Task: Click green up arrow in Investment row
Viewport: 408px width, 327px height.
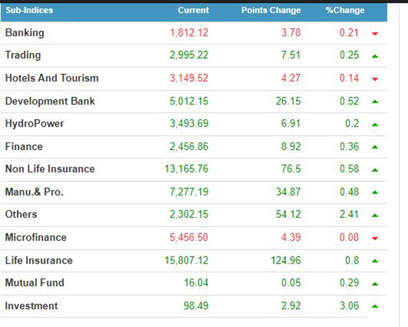Action: [x=375, y=306]
